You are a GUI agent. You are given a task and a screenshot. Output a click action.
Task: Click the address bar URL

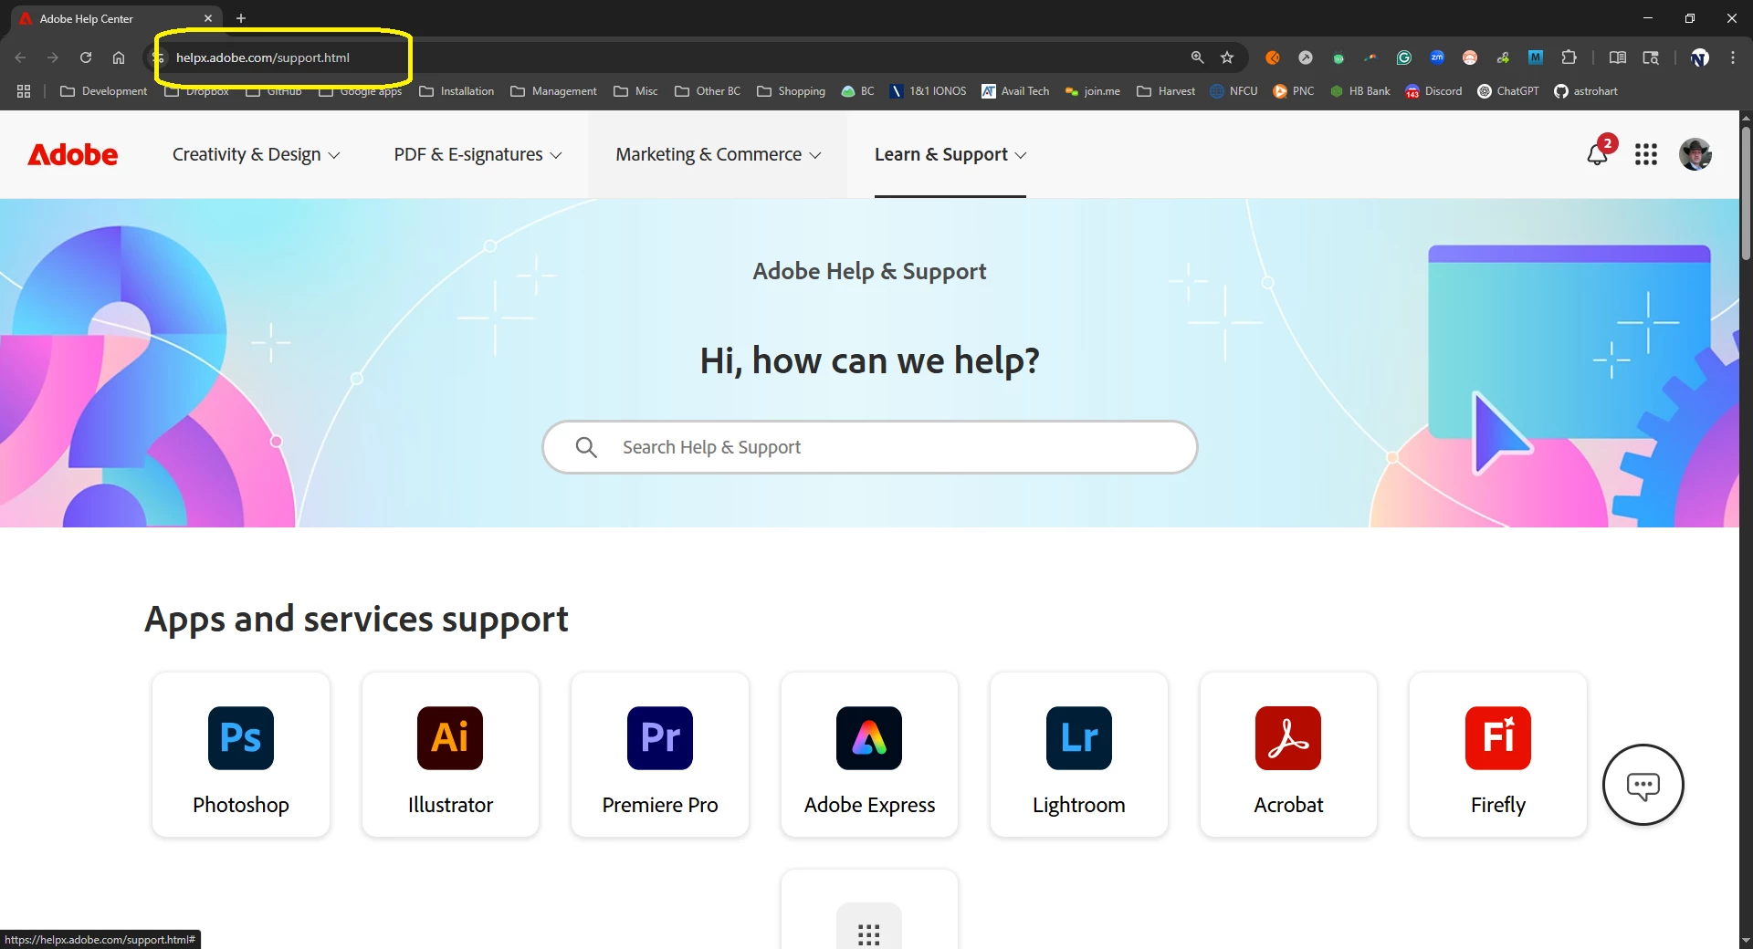pyautogui.click(x=262, y=57)
